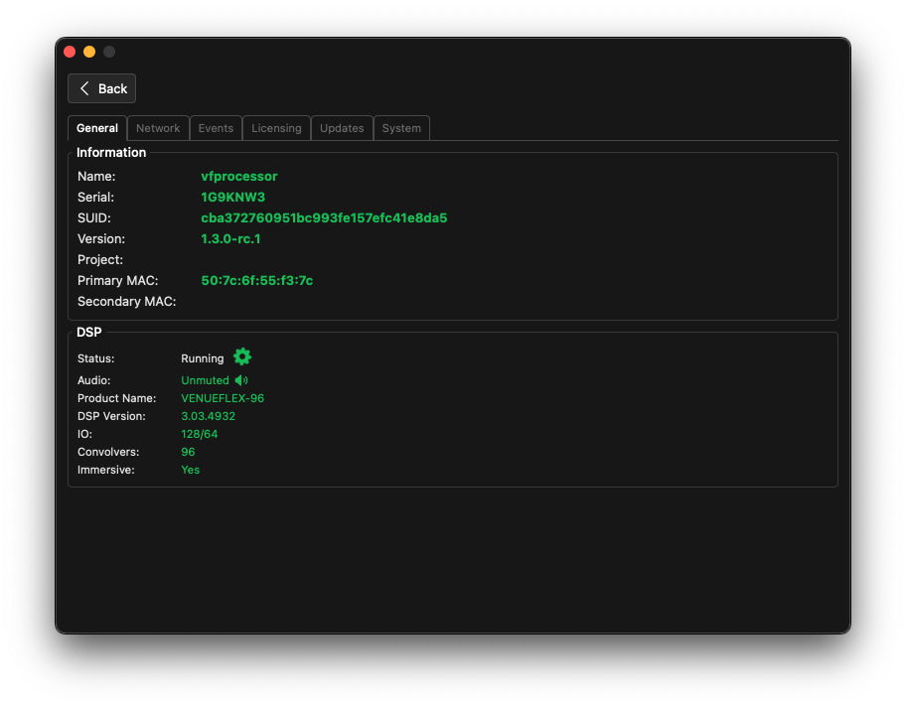This screenshot has width=906, height=707.
Task: Toggle the Unmuted audio status text
Action: tap(205, 380)
